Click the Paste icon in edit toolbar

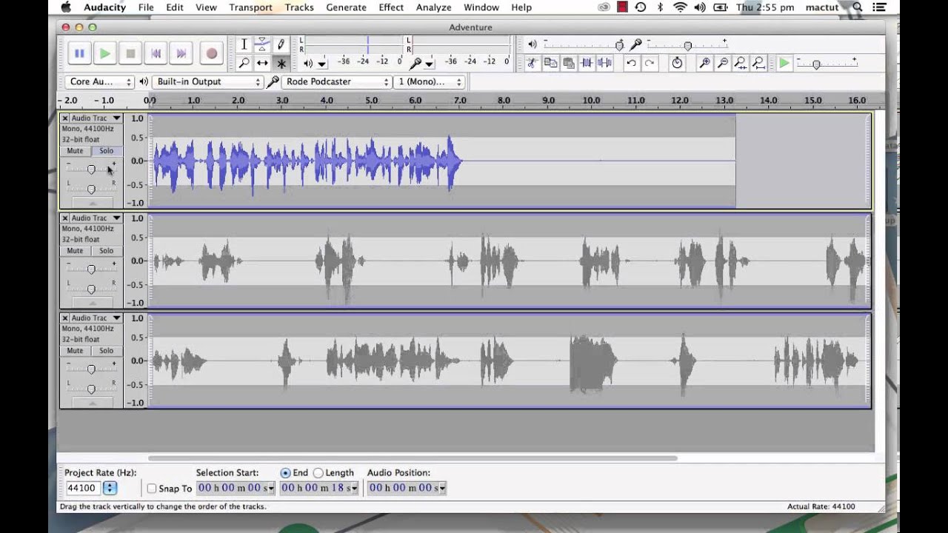tap(569, 64)
